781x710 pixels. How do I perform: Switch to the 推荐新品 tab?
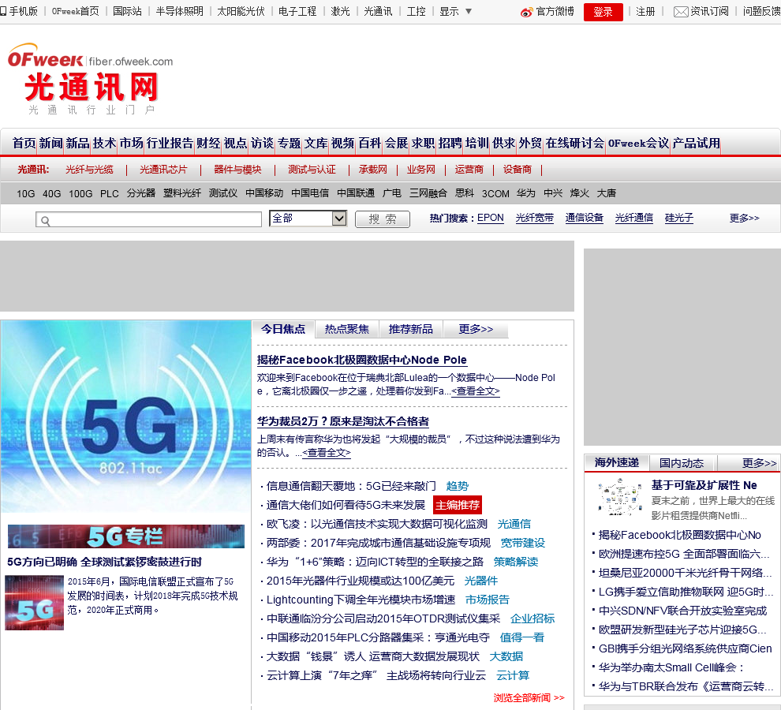pyautogui.click(x=410, y=329)
